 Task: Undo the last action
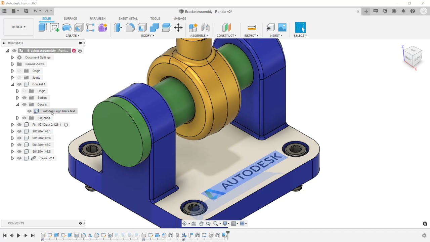(35, 11)
